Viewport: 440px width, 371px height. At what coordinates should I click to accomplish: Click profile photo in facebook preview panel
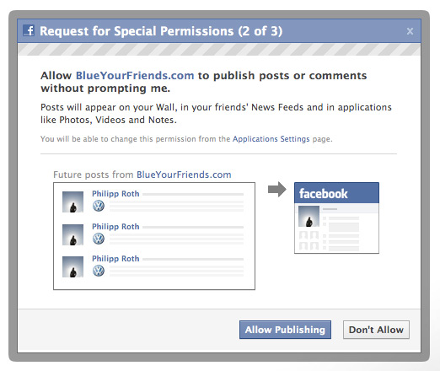[x=309, y=217]
